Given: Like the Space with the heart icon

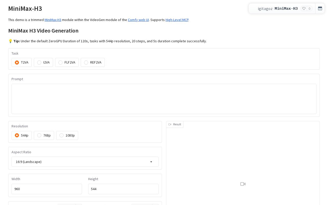Looking at the screenshot, I should [304, 8].
